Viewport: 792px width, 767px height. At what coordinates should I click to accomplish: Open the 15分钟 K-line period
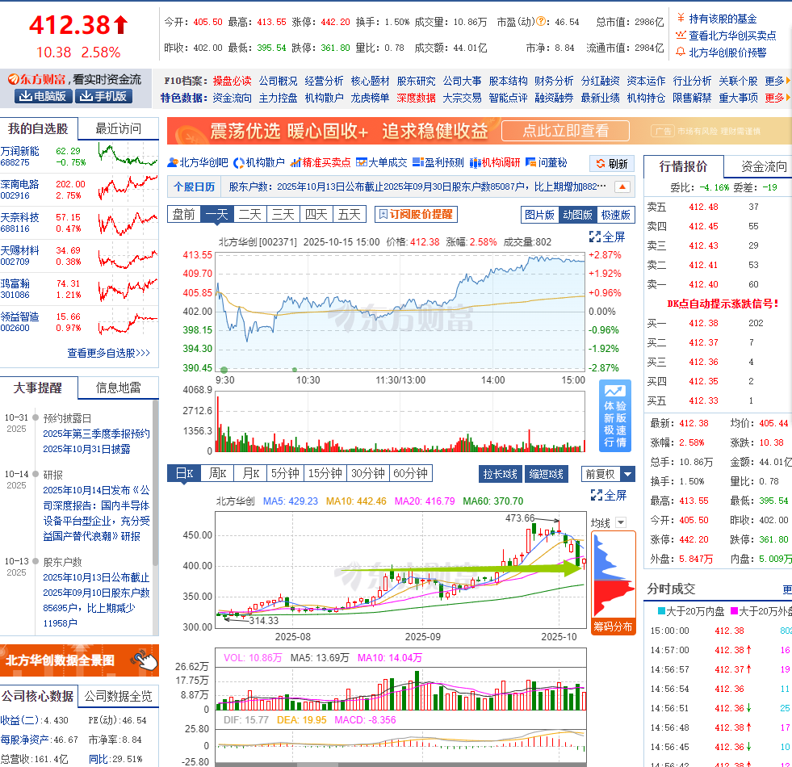pyautogui.click(x=325, y=473)
